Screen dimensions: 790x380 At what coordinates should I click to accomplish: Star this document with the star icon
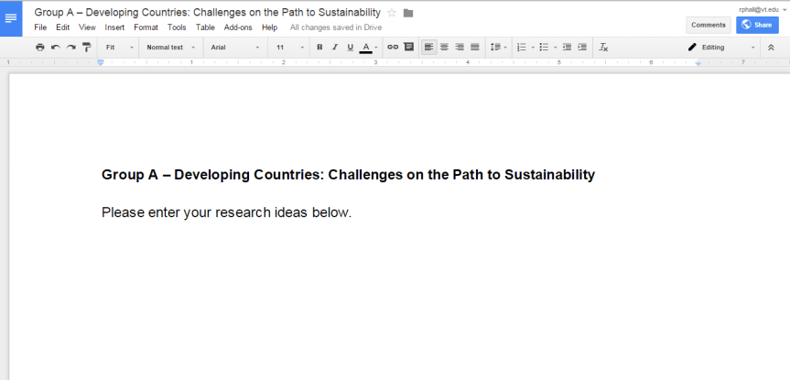(392, 13)
